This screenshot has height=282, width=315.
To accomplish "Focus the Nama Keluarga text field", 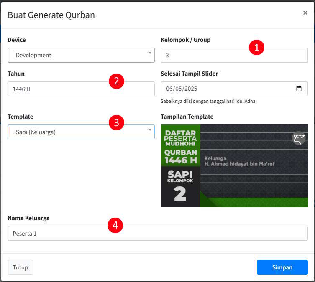I will point(158,234).
